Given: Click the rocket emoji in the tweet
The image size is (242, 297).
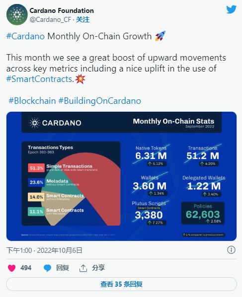Looking at the screenshot, I should coord(160,36).
